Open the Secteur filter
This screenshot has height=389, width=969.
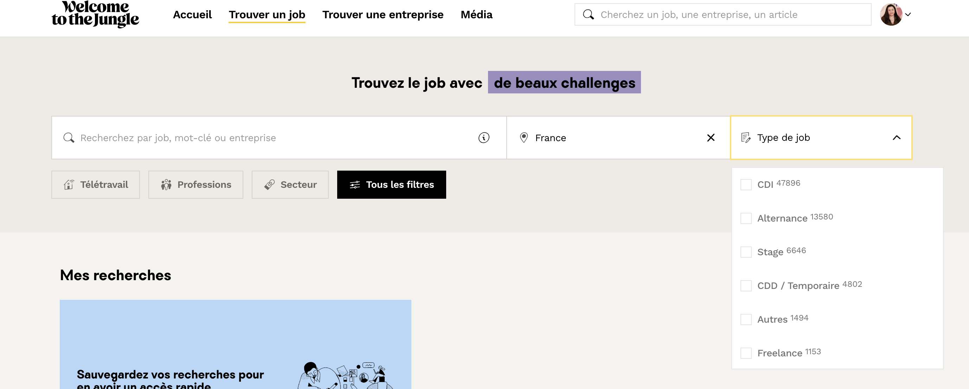pyautogui.click(x=290, y=185)
